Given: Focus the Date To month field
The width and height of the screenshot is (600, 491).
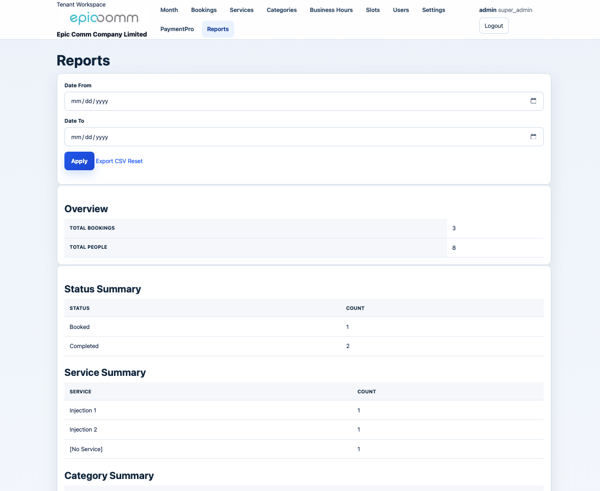Looking at the screenshot, I should pos(76,137).
